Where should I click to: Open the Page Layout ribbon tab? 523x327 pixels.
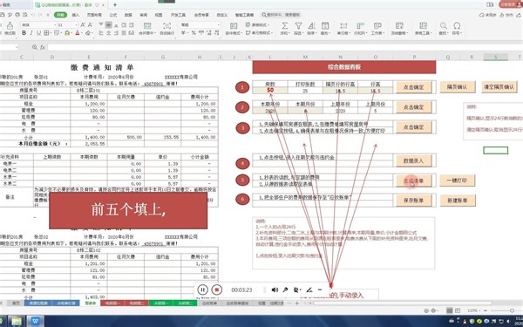(94, 15)
